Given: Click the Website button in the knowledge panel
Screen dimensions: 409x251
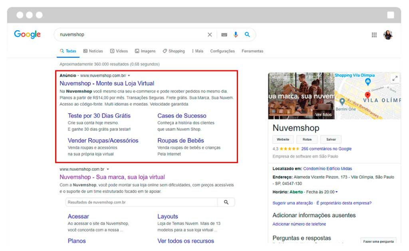Looking at the screenshot, I should 283,139.
